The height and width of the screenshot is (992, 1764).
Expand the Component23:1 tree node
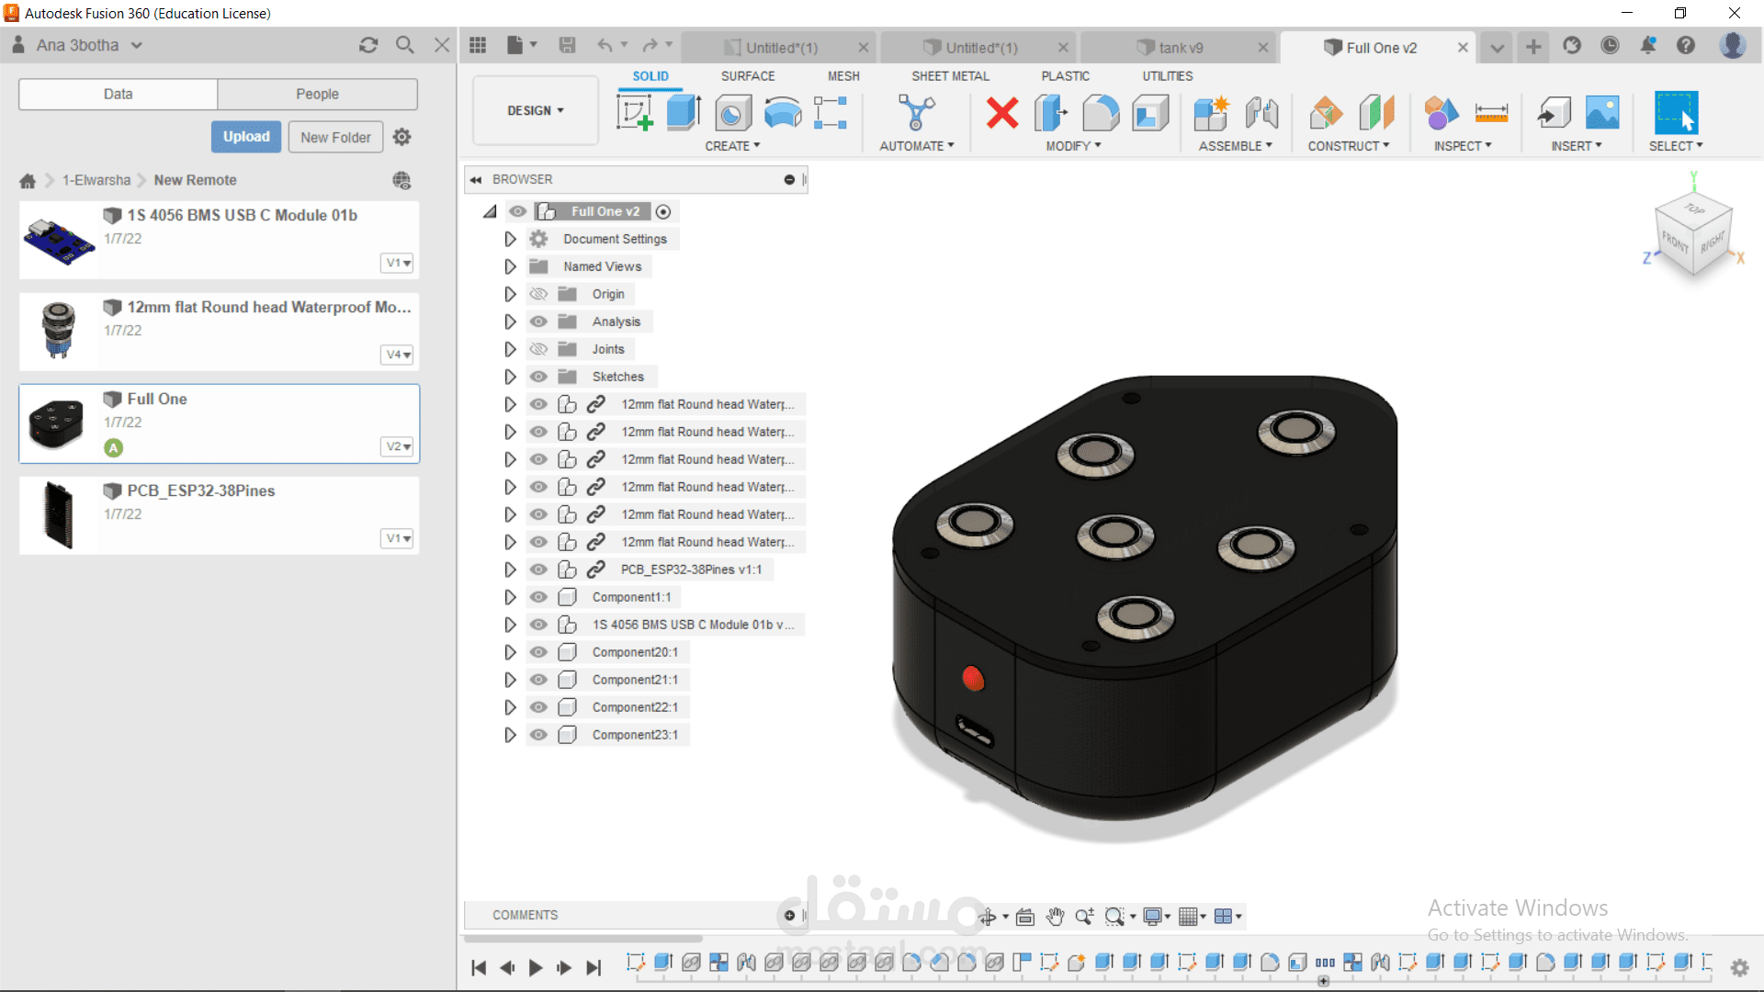[x=510, y=735]
